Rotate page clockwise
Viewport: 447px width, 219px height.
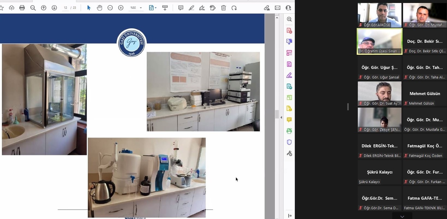[234, 8]
